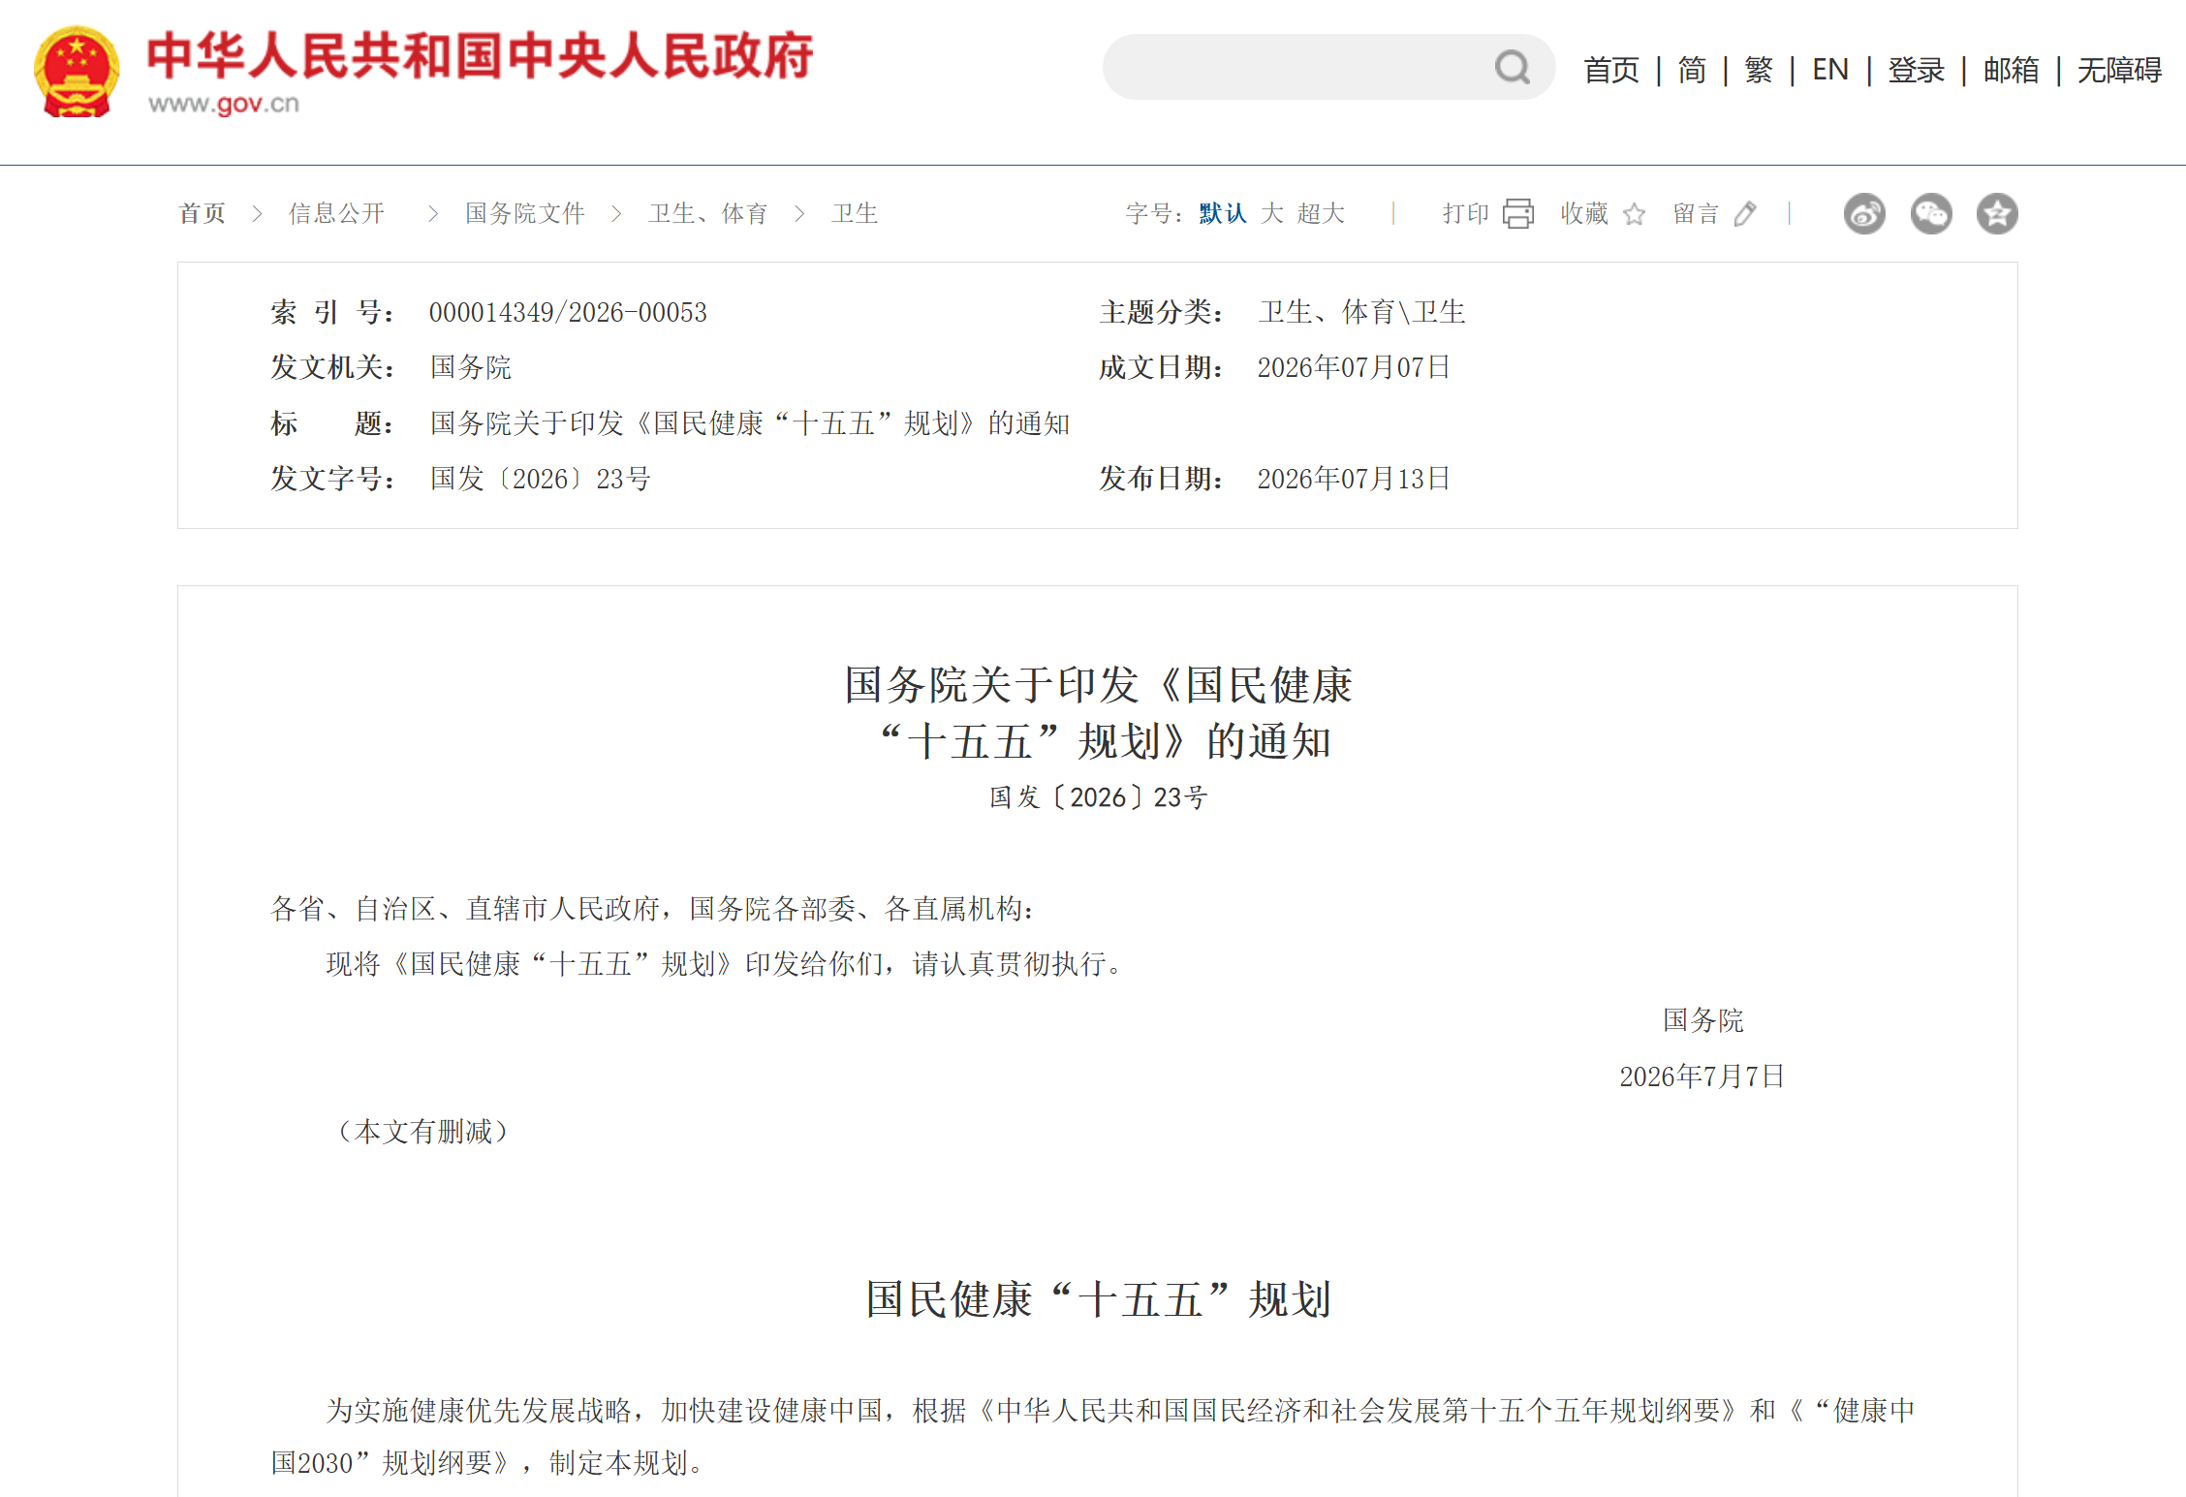Open 卫生、体育 breadcrumb category
The width and height of the screenshot is (2186, 1497).
[708, 213]
